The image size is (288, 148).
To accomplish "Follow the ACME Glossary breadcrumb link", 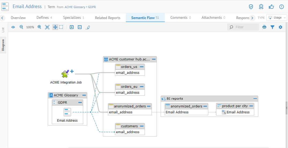I will (x=75, y=7).
